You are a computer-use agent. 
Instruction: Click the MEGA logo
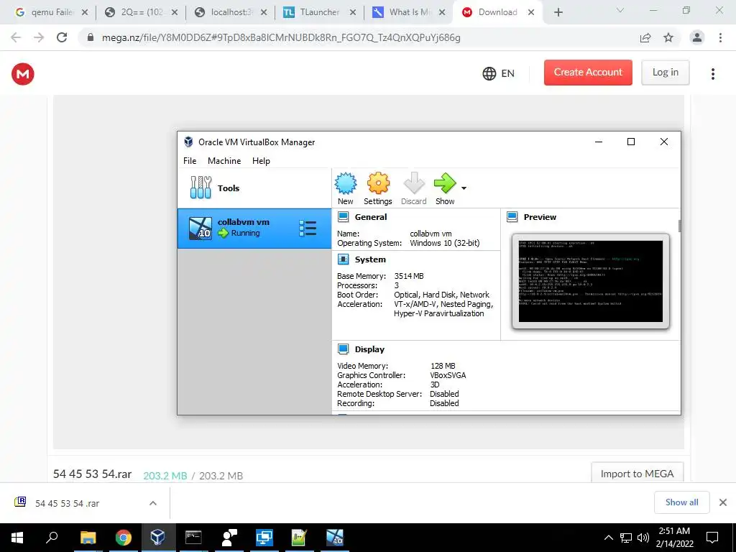23,74
